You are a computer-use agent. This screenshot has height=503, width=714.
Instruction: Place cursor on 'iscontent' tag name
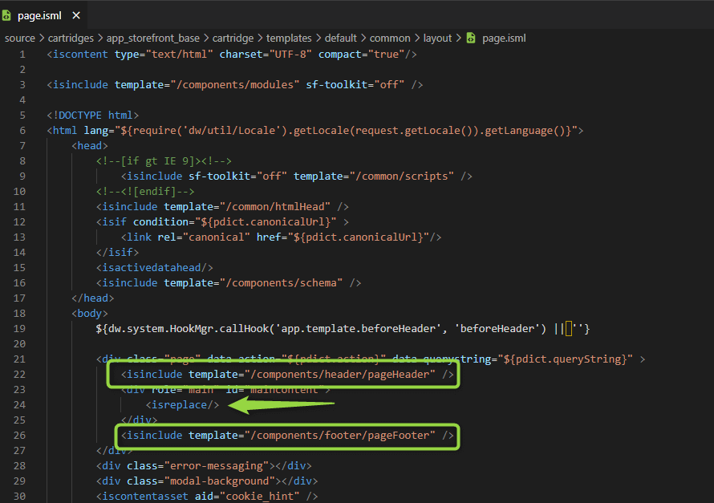pos(80,55)
